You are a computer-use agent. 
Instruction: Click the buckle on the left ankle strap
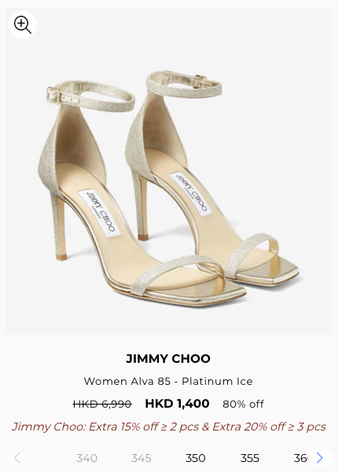(x=54, y=95)
